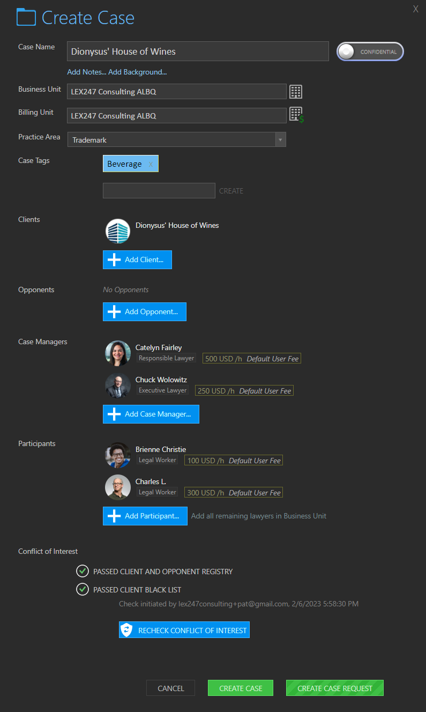The height and width of the screenshot is (712, 426).
Task: Click the Add Case Manager button
Action: (x=151, y=414)
